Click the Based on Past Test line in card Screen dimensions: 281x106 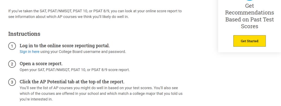[x=250, y=19]
